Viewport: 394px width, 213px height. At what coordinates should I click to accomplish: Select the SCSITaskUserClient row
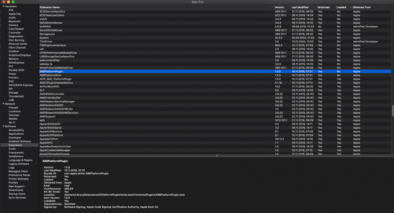pos(215,15)
